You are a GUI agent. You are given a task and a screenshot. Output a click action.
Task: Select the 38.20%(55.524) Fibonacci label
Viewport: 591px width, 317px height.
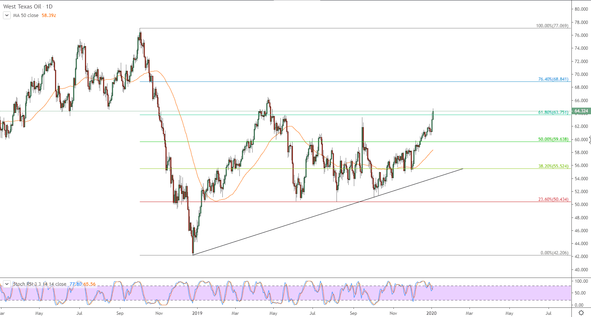(x=553, y=166)
